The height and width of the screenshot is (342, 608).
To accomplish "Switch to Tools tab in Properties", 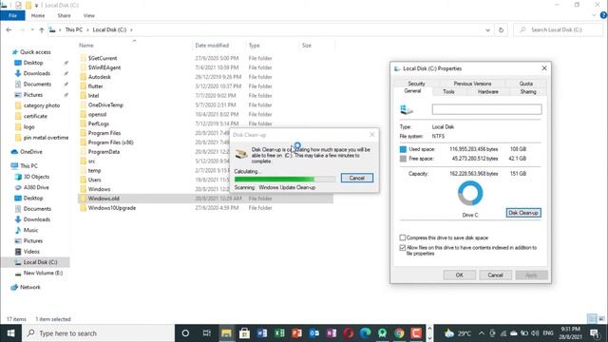I will [x=448, y=92].
